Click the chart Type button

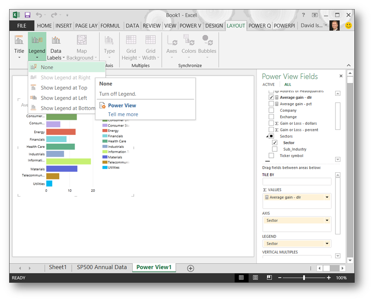[109, 47]
